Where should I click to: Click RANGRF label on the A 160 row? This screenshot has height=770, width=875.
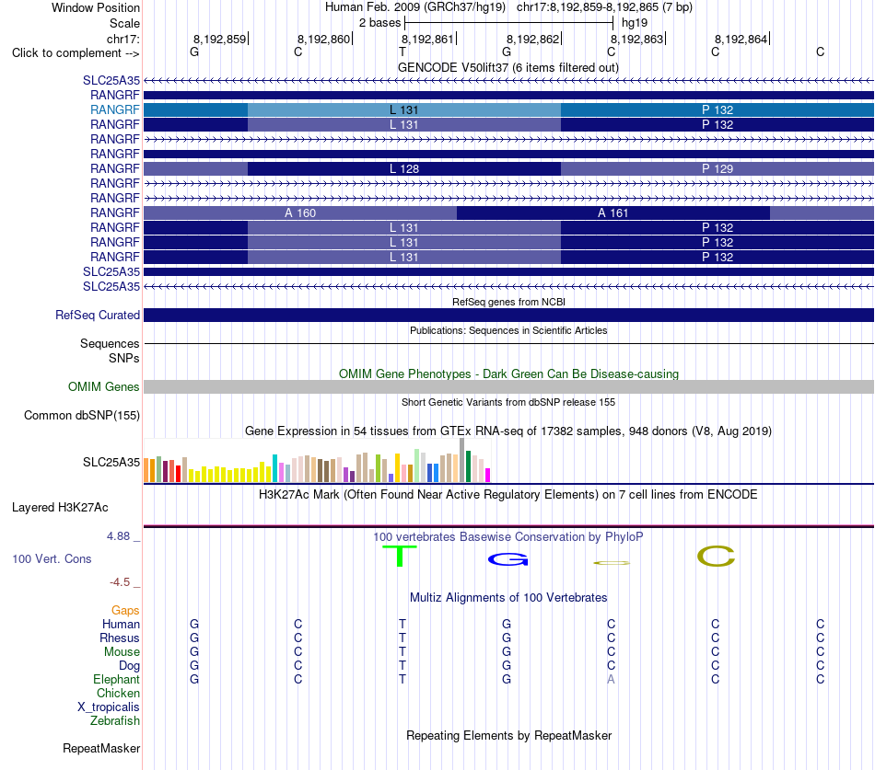115,213
